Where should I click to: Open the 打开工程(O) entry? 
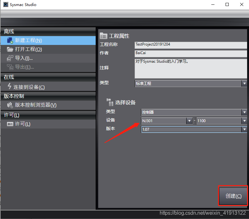48,49
